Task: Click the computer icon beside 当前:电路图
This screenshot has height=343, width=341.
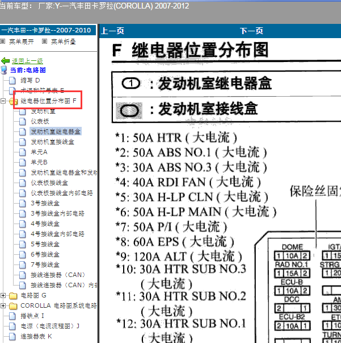Action: point(4,70)
